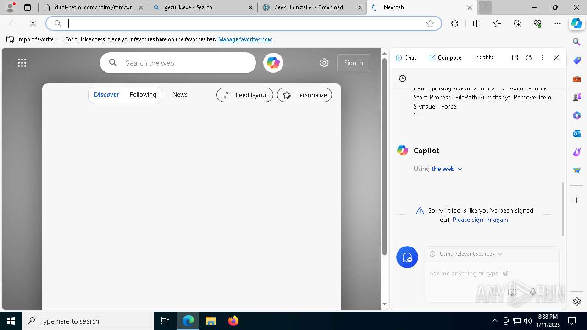Select the Discover feed tab

pos(106,94)
